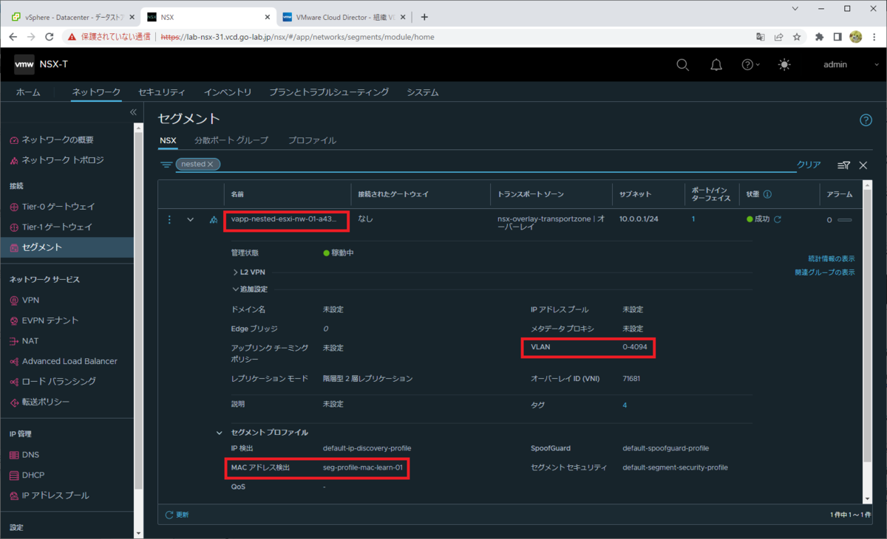Viewport: 887px width, 539px height.
Task: Click the seg-profile-mac-learn-01 value
Action: click(362, 468)
